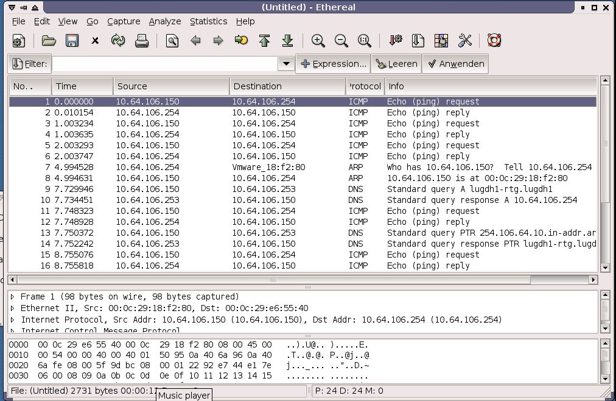The image size is (616, 401).
Task: Open a capture file with the folder icon
Action: tap(49, 40)
